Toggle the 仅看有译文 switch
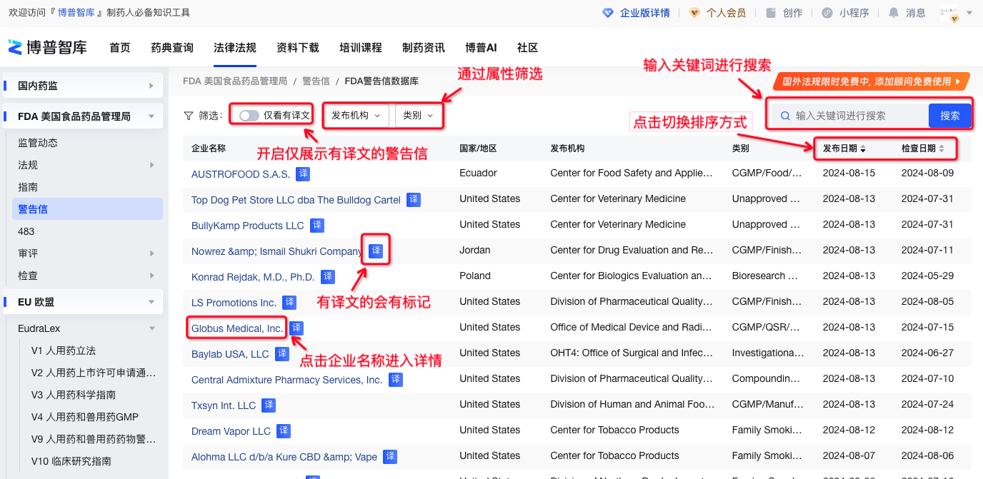 [249, 116]
